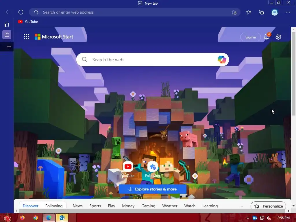This screenshot has height=222, width=296.
Task: Click the scrollbar down arrow
Action: click(293, 206)
